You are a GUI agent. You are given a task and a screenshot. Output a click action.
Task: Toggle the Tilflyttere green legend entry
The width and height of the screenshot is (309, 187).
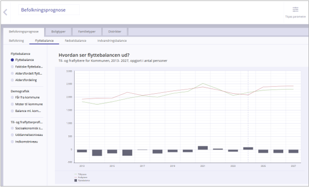[80, 175]
